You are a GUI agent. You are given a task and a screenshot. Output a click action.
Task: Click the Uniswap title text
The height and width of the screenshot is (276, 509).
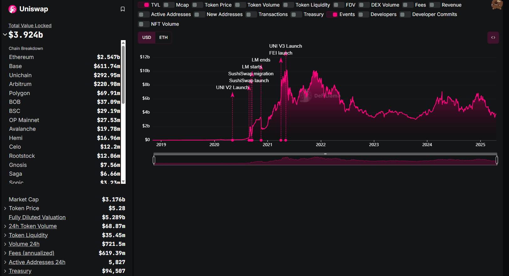34,9
